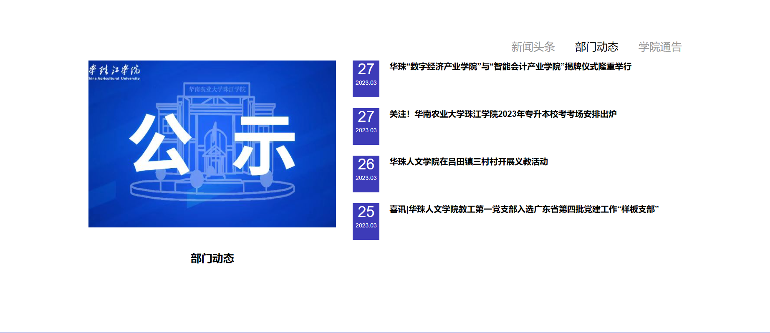Click the 部门动态 caption below the image
Viewport: 770px width, 333px height.
click(212, 258)
